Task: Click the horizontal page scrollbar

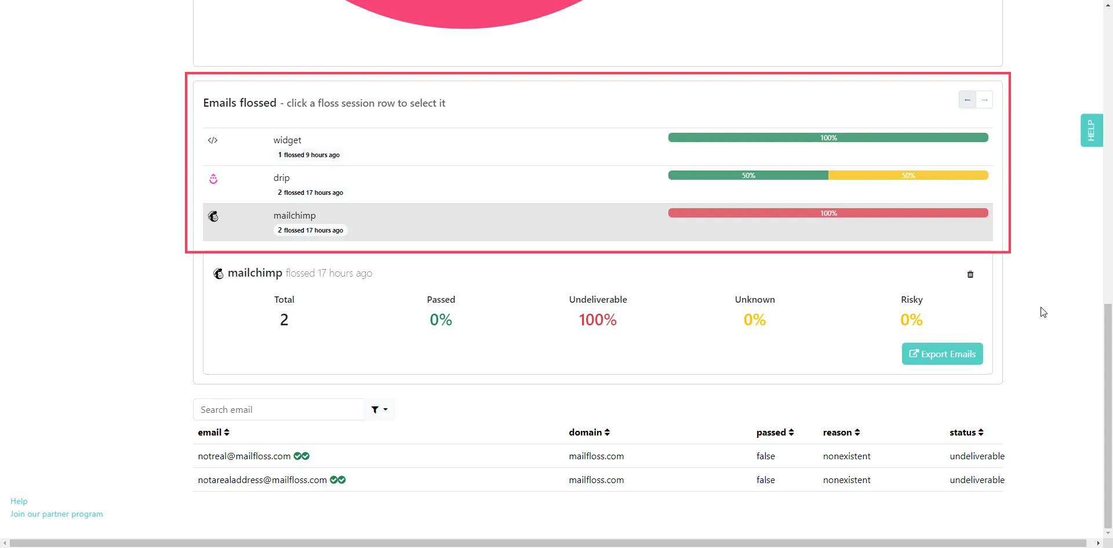Action: coord(548,543)
